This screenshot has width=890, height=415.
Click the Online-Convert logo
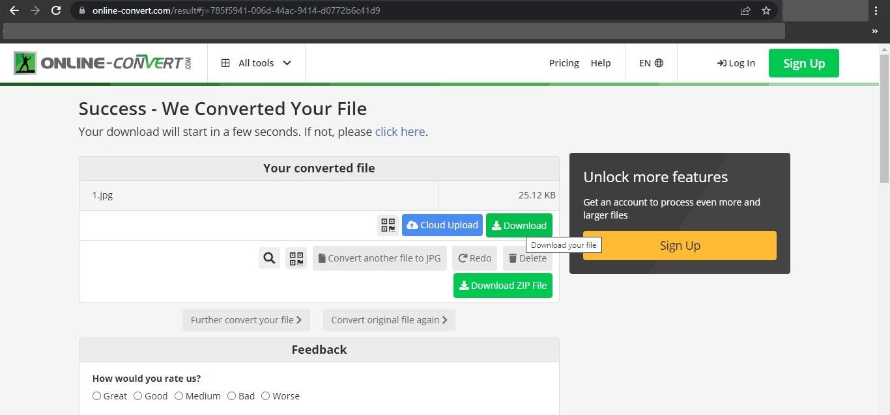pyautogui.click(x=102, y=62)
